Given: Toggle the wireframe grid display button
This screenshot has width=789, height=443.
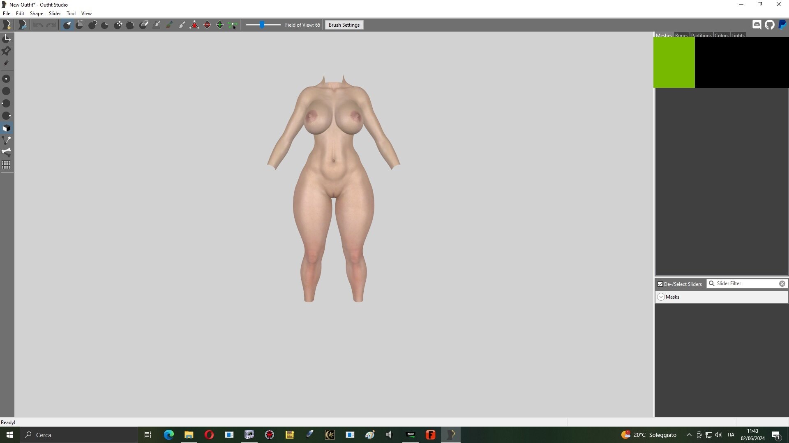Looking at the screenshot, I should (x=6, y=165).
